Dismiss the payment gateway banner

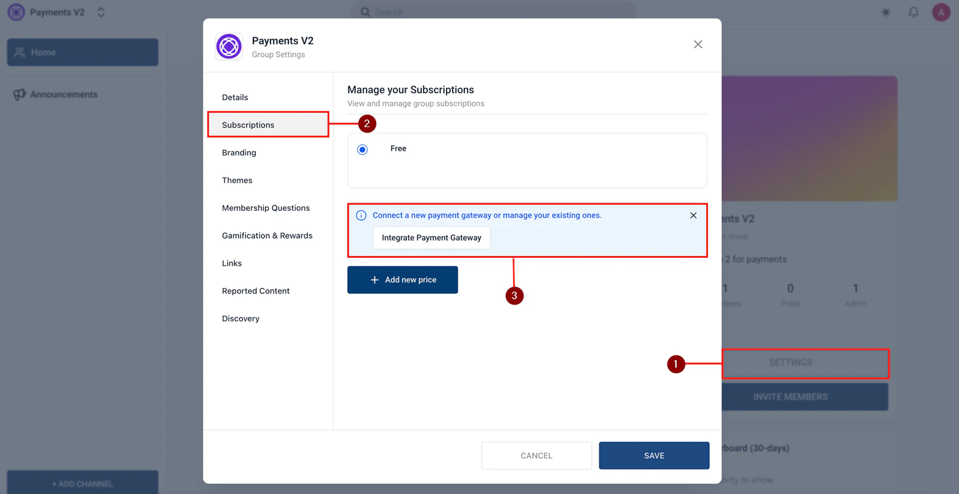pyautogui.click(x=693, y=215)
